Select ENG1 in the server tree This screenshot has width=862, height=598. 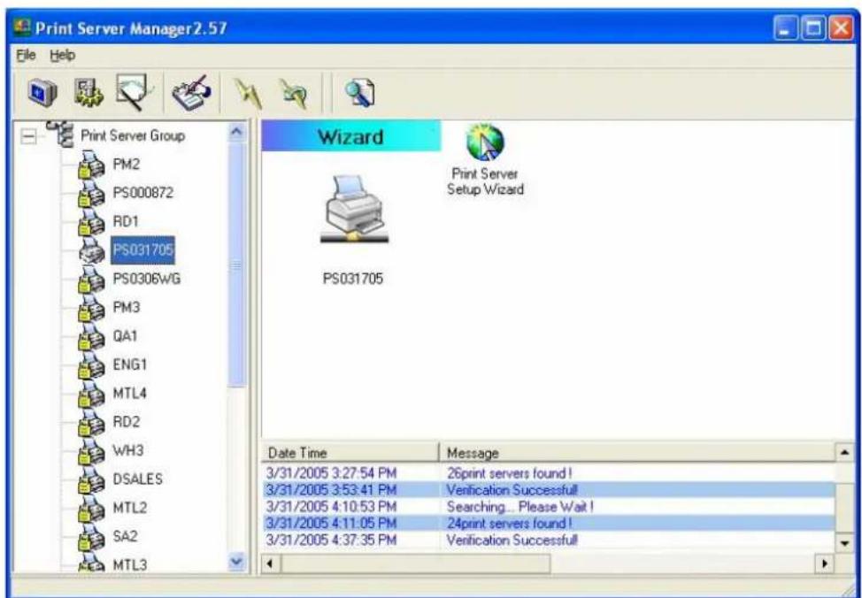(x=130, y=364)
